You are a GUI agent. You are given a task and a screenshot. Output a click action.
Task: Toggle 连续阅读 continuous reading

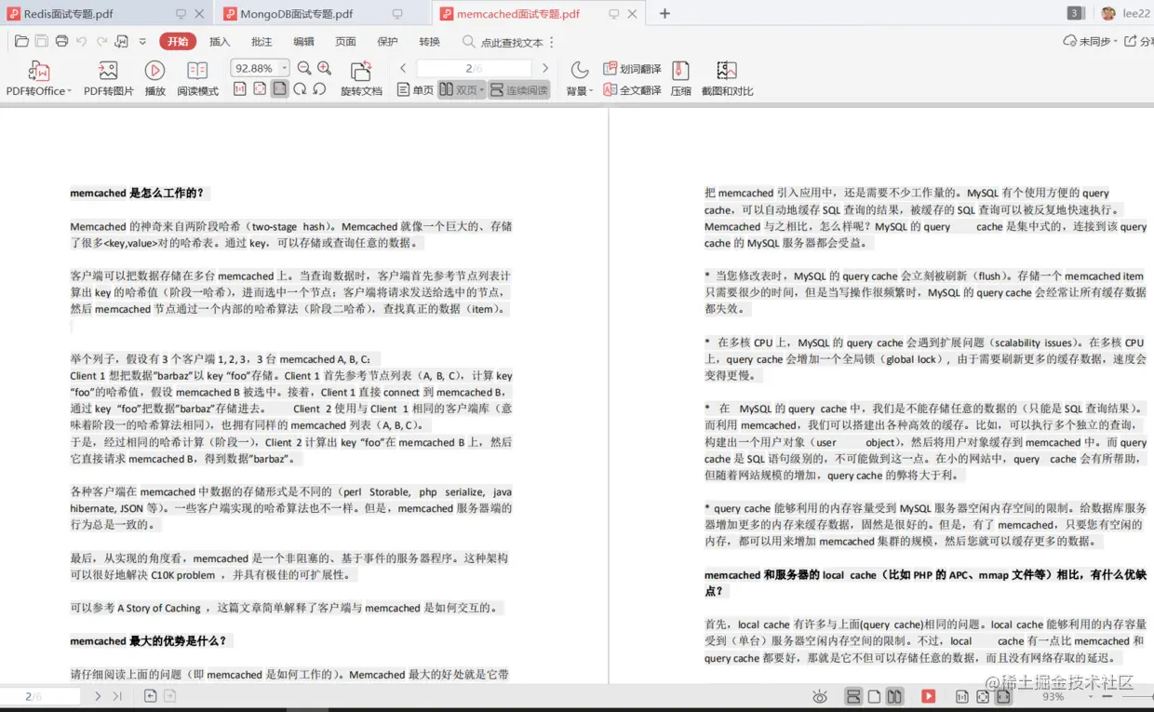[x=519, y=90]
